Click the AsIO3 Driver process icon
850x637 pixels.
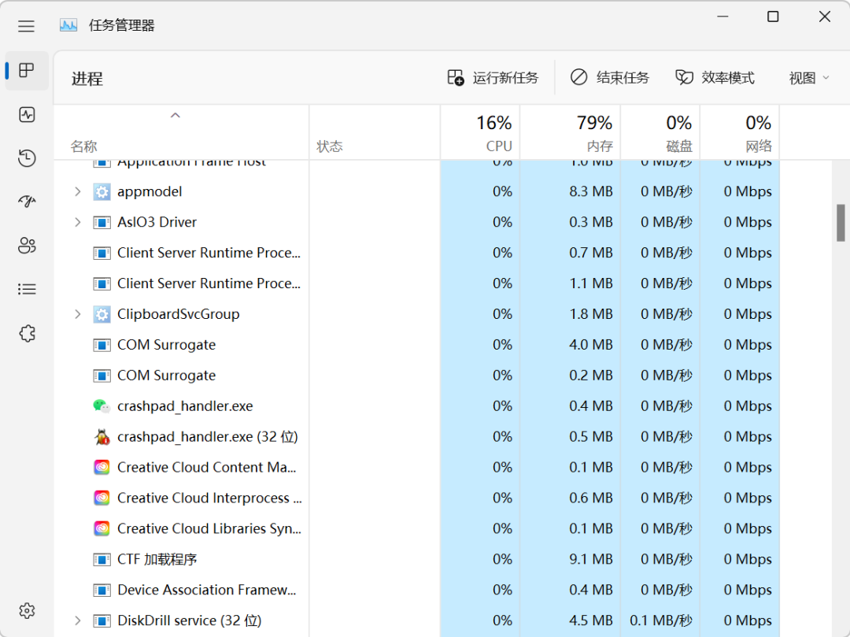102,222
